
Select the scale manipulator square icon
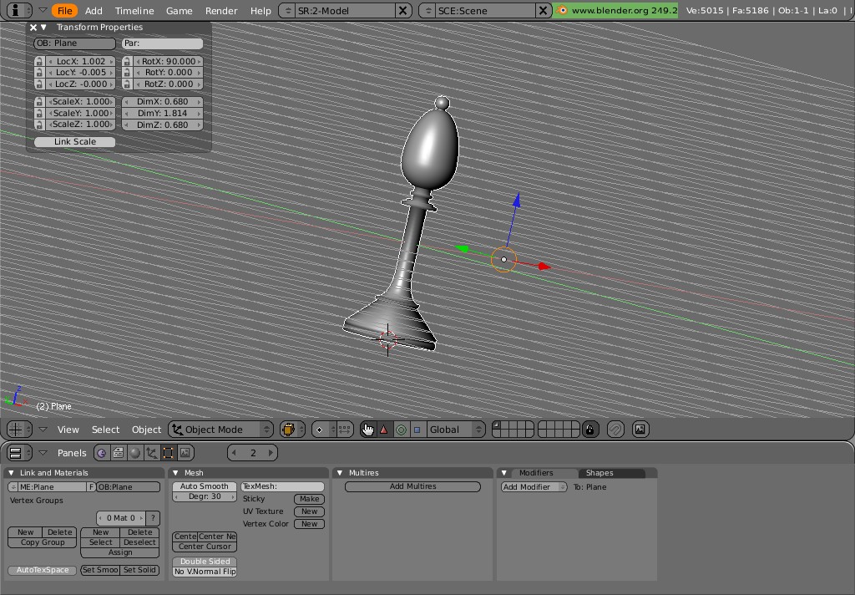(x=417, y=430)
